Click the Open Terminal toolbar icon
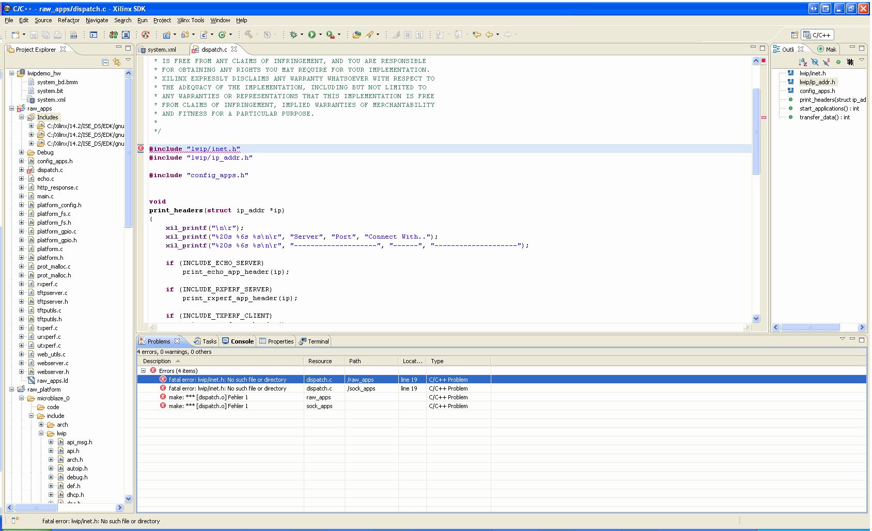The image size is (872, 531). point(94,35)
